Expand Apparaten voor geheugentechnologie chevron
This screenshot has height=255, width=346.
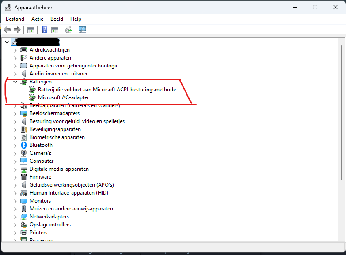pos(15,66)
